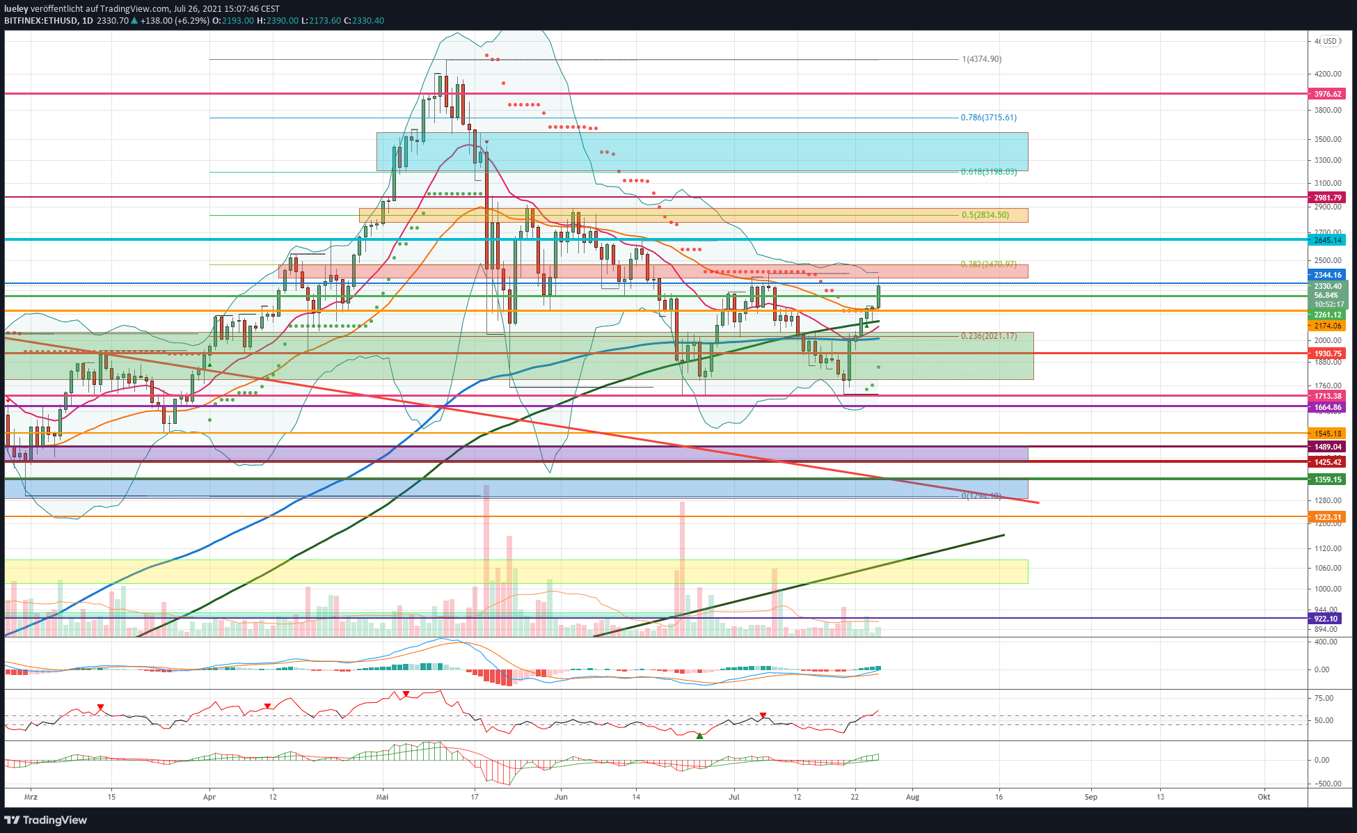Click the red RSI triangle before April 12
Image resolution: width=1357 pixels, height=833 pixels.
(267, 706)
